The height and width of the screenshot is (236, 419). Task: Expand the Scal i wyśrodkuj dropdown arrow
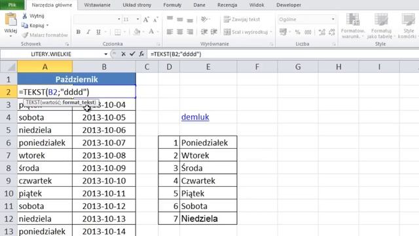pos(271,32)
